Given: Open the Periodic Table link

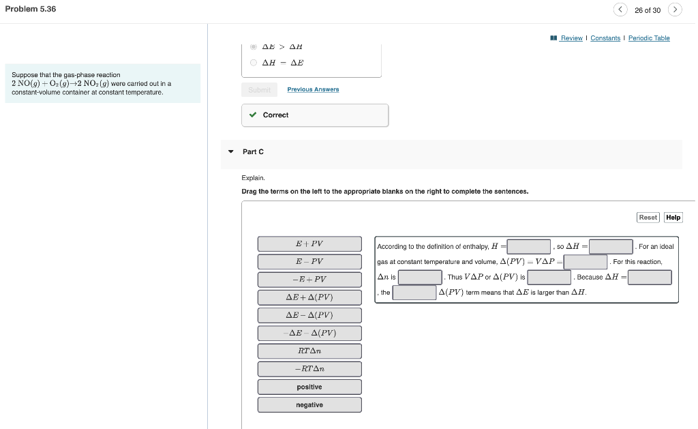Looking at the screenshot, I should click(648, 38).
